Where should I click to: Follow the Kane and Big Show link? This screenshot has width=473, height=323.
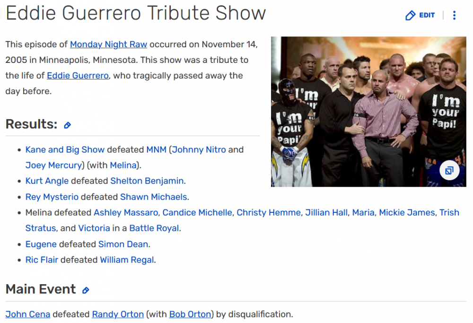65,149
